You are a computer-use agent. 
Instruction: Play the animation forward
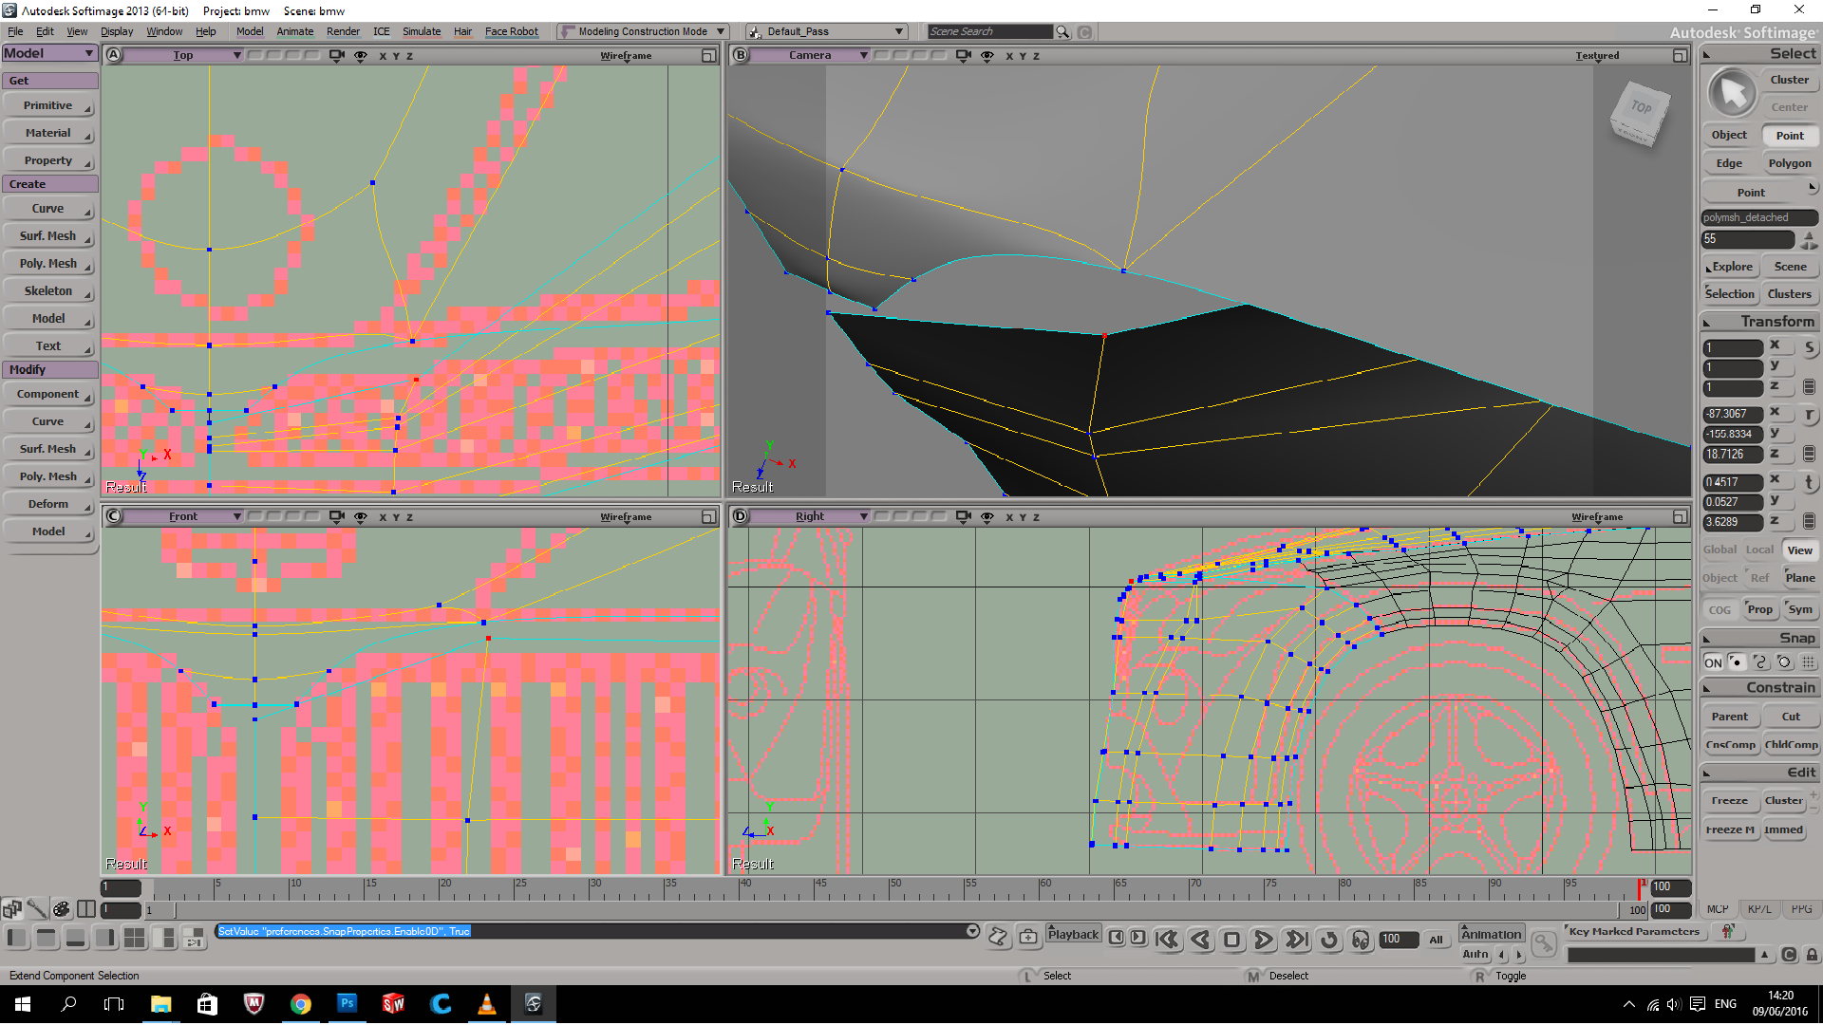click(x=1264, y=939)
